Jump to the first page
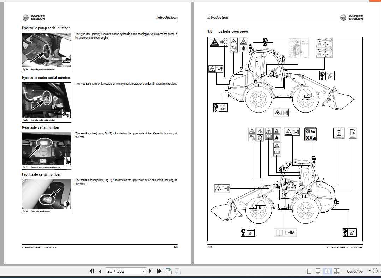The image size is (381, 278). tap(91, 271)
